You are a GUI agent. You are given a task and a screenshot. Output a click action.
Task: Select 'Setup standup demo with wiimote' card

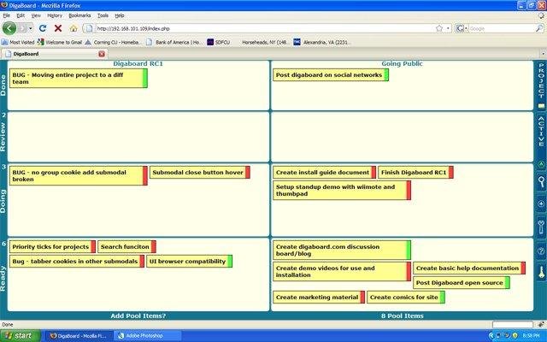[342, 190]
